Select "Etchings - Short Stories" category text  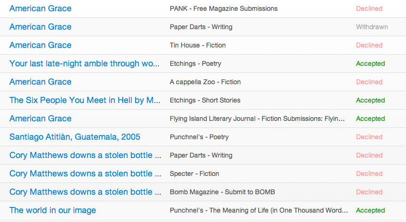point(205,100)
